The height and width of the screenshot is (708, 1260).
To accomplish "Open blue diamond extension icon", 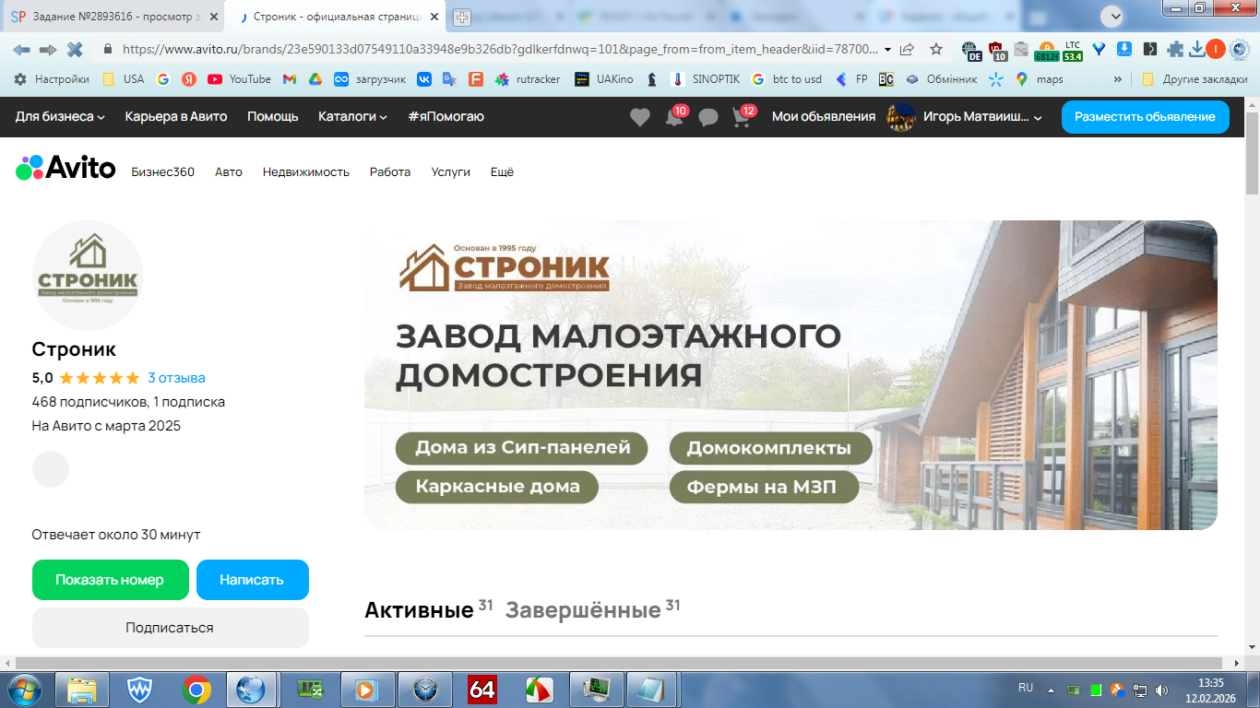I will pos(1099,50).
